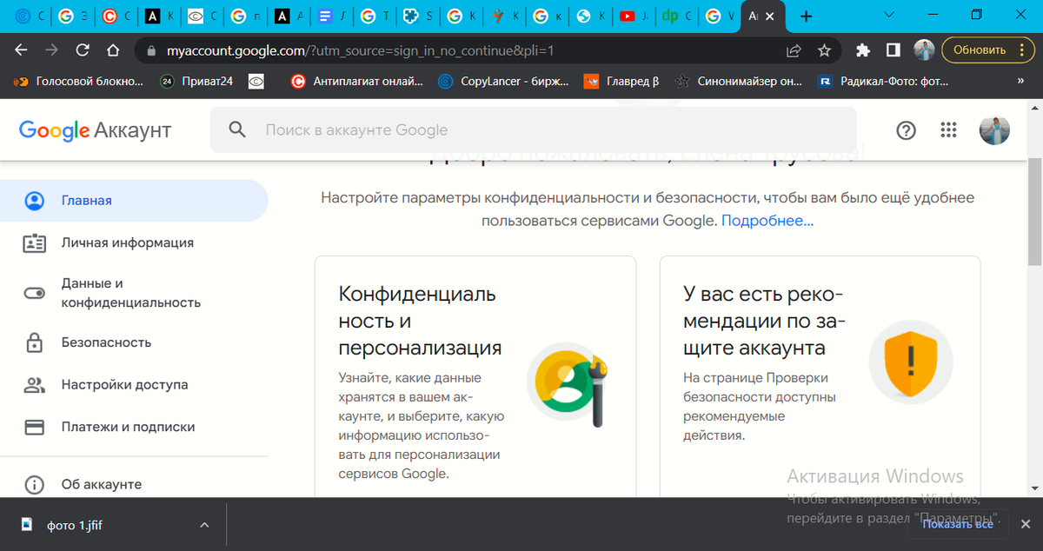
Task: Open Данные и конфиденциальность section
Action: [x=134, y=293]
